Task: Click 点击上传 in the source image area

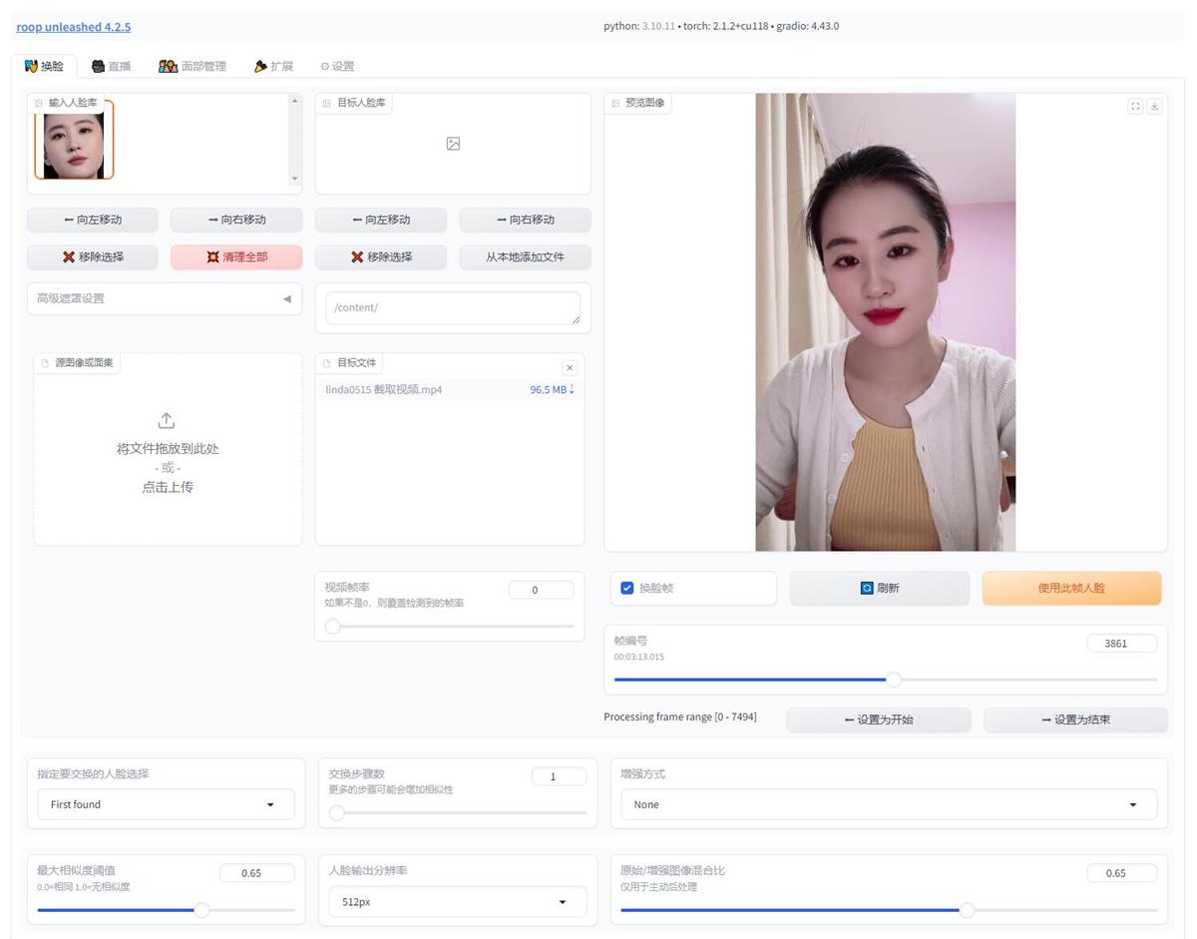Action: click(168, 487)
